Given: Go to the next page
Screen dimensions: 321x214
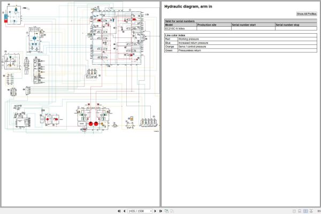Looking at the screenshot, I should click(x=155, y=211).
